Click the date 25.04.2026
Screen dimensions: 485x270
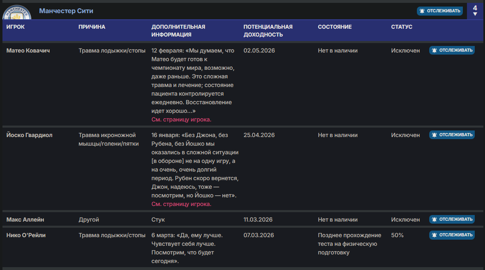click(259, 135)
